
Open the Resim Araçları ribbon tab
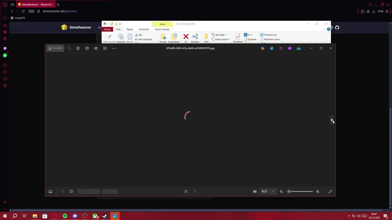pos(162,29)
